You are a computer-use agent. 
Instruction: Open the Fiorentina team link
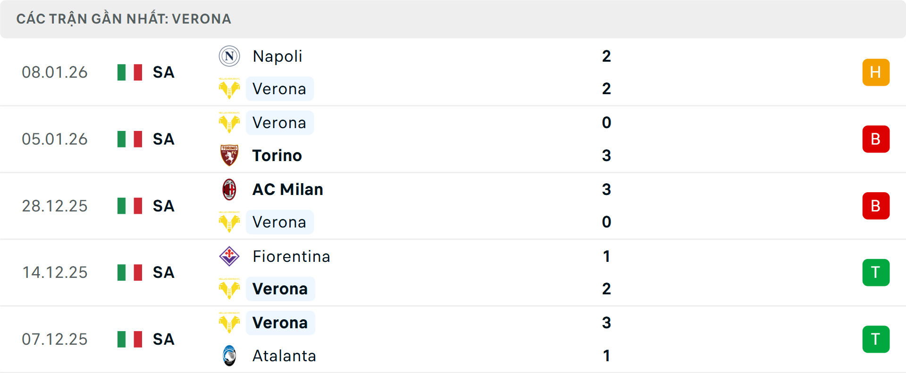point(291,256)
